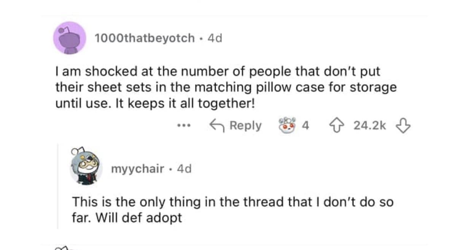471x250 pixels.
Task: Click the 4d timestamp beside myychair
Action: pyautogui.click(x=185, y=169)
